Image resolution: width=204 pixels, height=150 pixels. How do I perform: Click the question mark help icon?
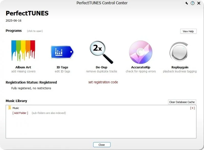pos(193,3)
